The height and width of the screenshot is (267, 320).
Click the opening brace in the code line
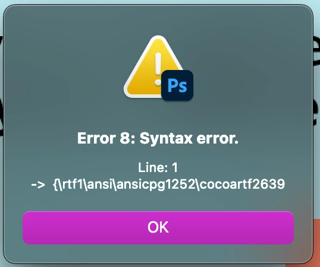55,185
